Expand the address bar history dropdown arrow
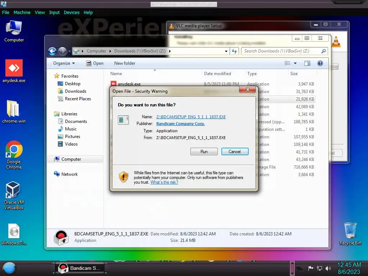This screenshot has height=276, width=368. coord(226,51)
